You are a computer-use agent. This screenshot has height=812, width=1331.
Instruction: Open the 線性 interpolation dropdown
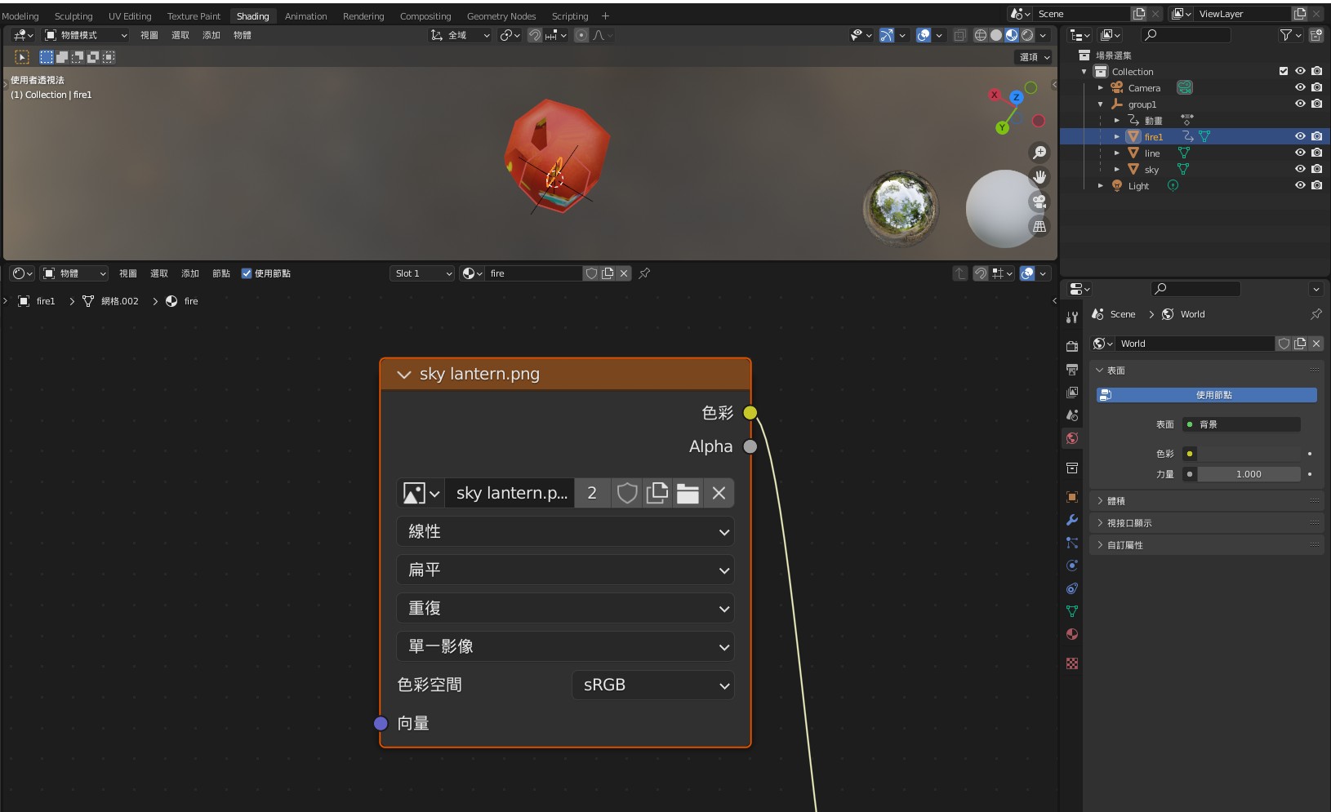point(565,531)
